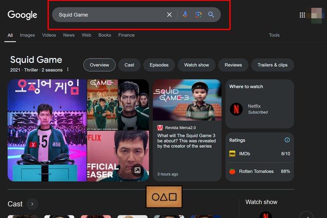Open the 'What will The Squid Game 3' article
Screen dimensions: 327x218
coord(187,141)
